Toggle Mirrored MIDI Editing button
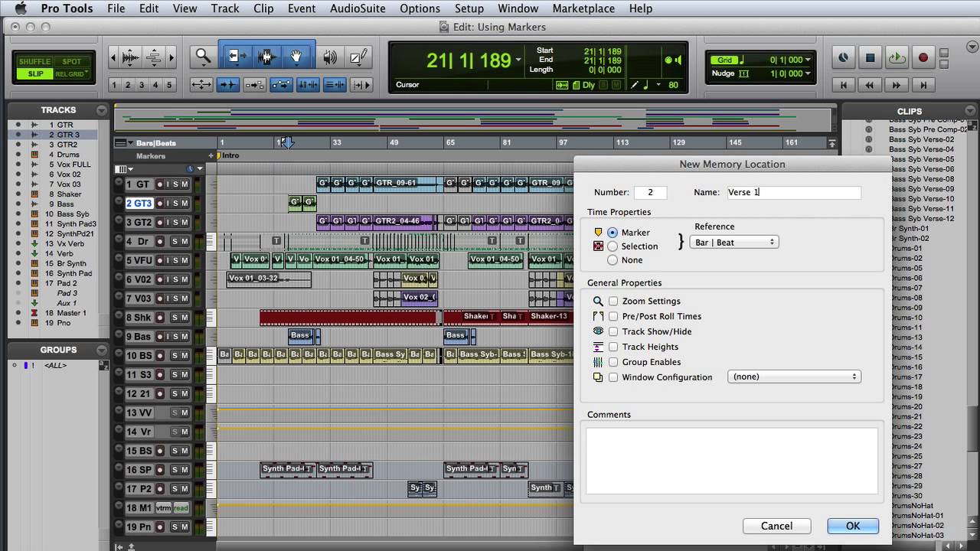This screenshot has width=980, height=551. point(254,85)
